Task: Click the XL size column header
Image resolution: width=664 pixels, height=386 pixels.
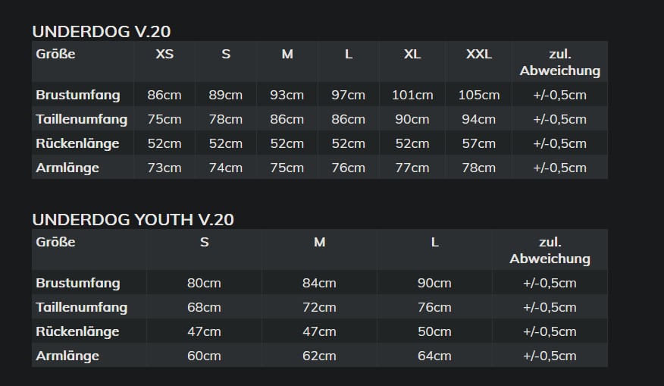Action: pyautogui.click(x=412, y=54)
